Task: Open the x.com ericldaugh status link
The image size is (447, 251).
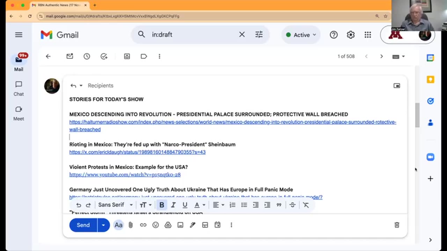Action: 137,152
